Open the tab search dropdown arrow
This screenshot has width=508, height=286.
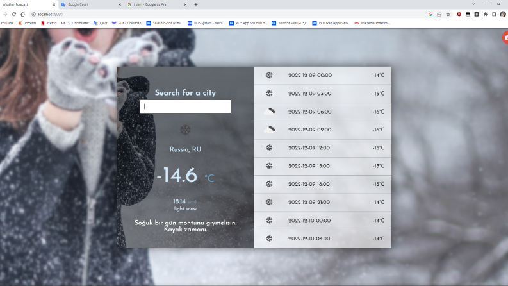[x=473, y=4]
